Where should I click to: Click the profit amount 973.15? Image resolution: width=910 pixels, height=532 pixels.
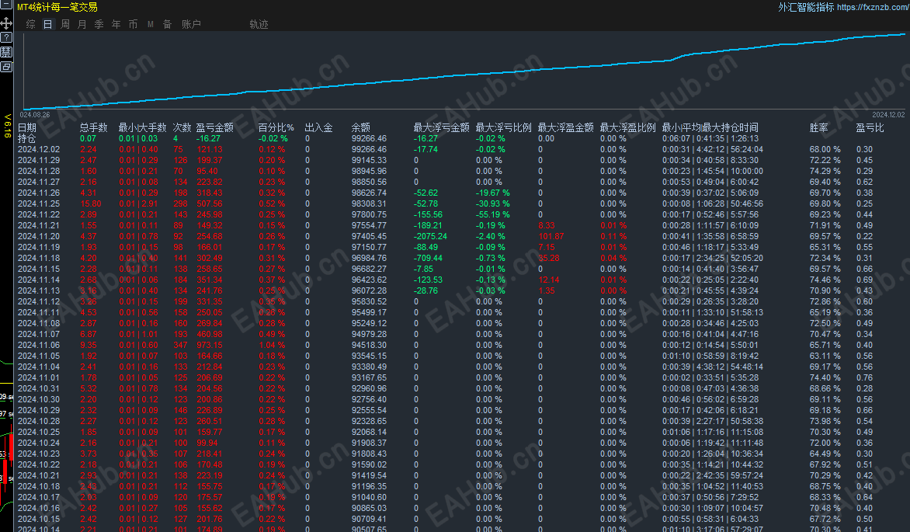point(209,345)
